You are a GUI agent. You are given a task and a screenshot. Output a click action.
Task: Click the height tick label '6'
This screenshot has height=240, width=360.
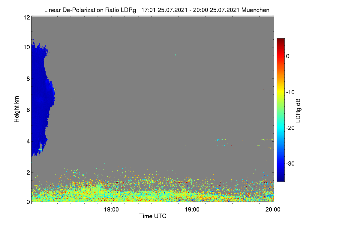tap(28, 110)
